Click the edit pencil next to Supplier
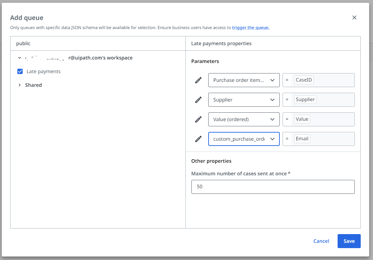 tap(198, 100)
